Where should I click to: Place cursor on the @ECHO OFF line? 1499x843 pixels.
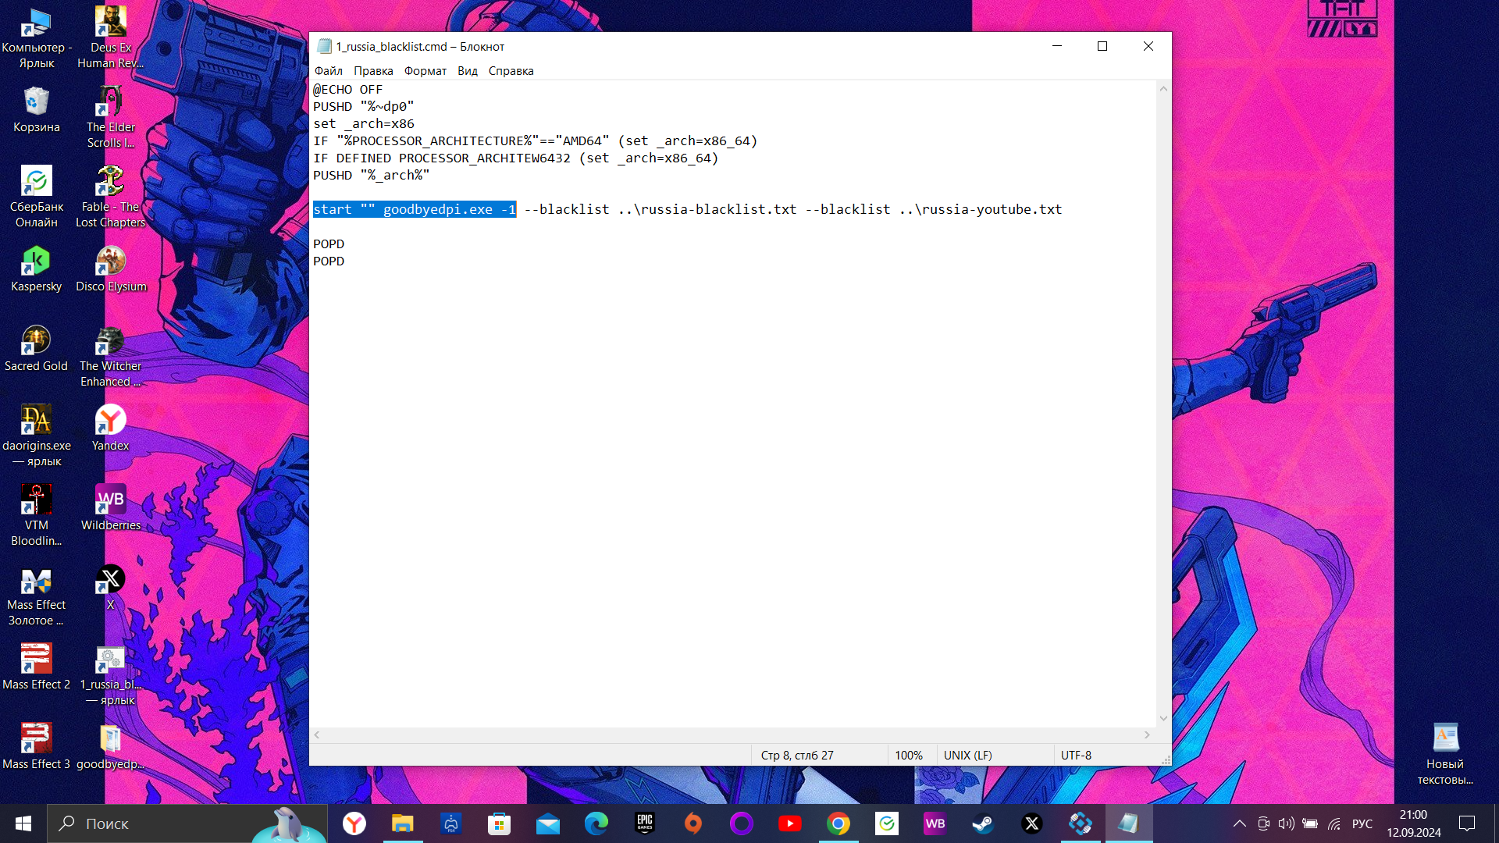click(x=348, y=90)
